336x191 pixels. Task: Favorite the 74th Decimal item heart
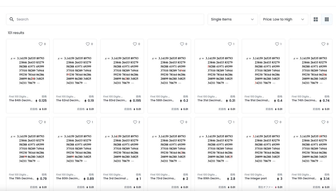pyautogui.click(x=323, y=44)
